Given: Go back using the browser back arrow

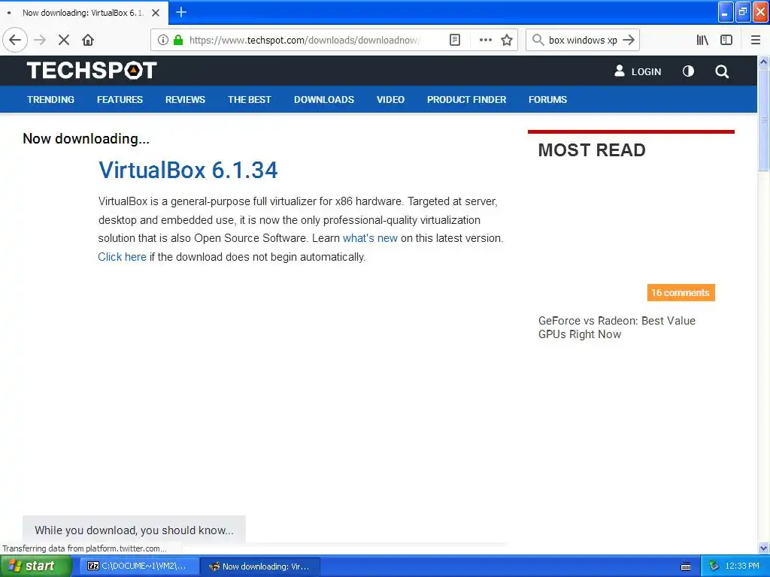Looking at the screenshot, I should click(15, 40).
